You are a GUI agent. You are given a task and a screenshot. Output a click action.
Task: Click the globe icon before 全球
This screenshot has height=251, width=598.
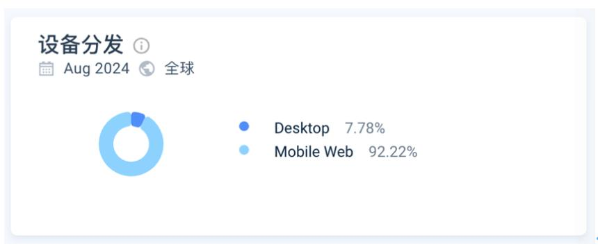(x=147, y=69)
